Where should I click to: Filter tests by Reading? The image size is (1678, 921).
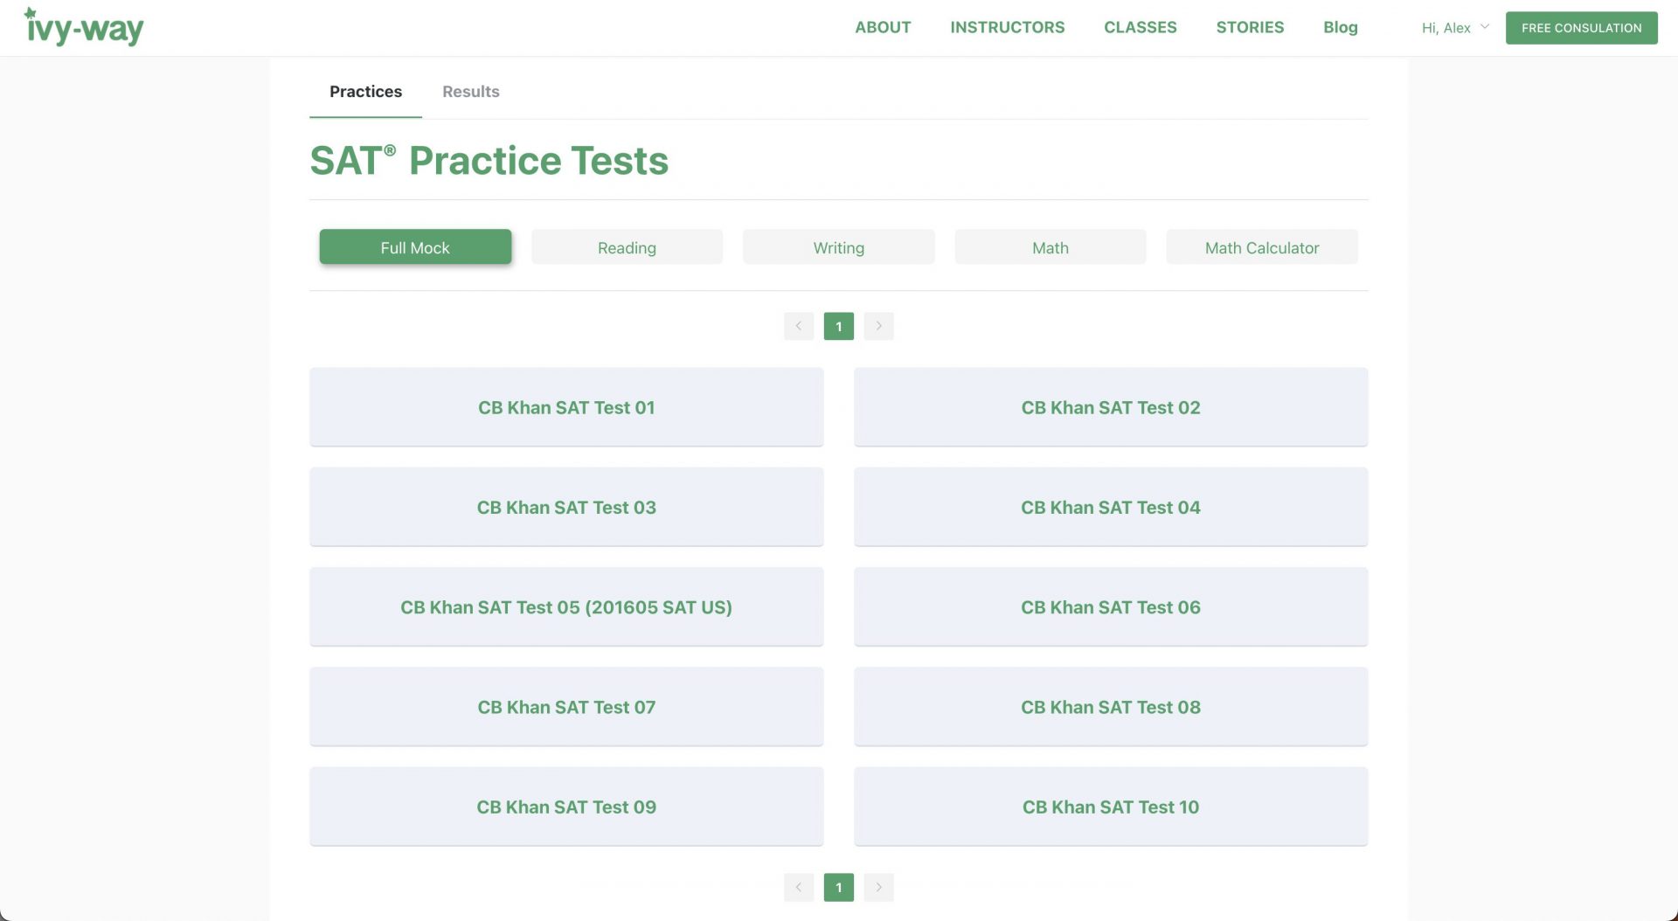coord(627,247)
